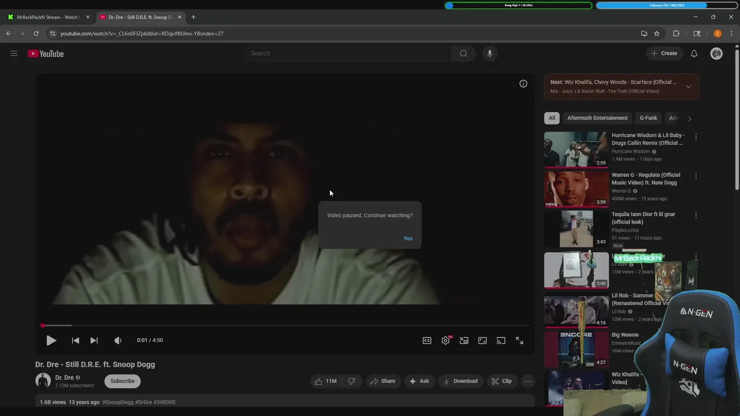
Task: Like the Still D.R.E. video
Action: click(325, 381)
